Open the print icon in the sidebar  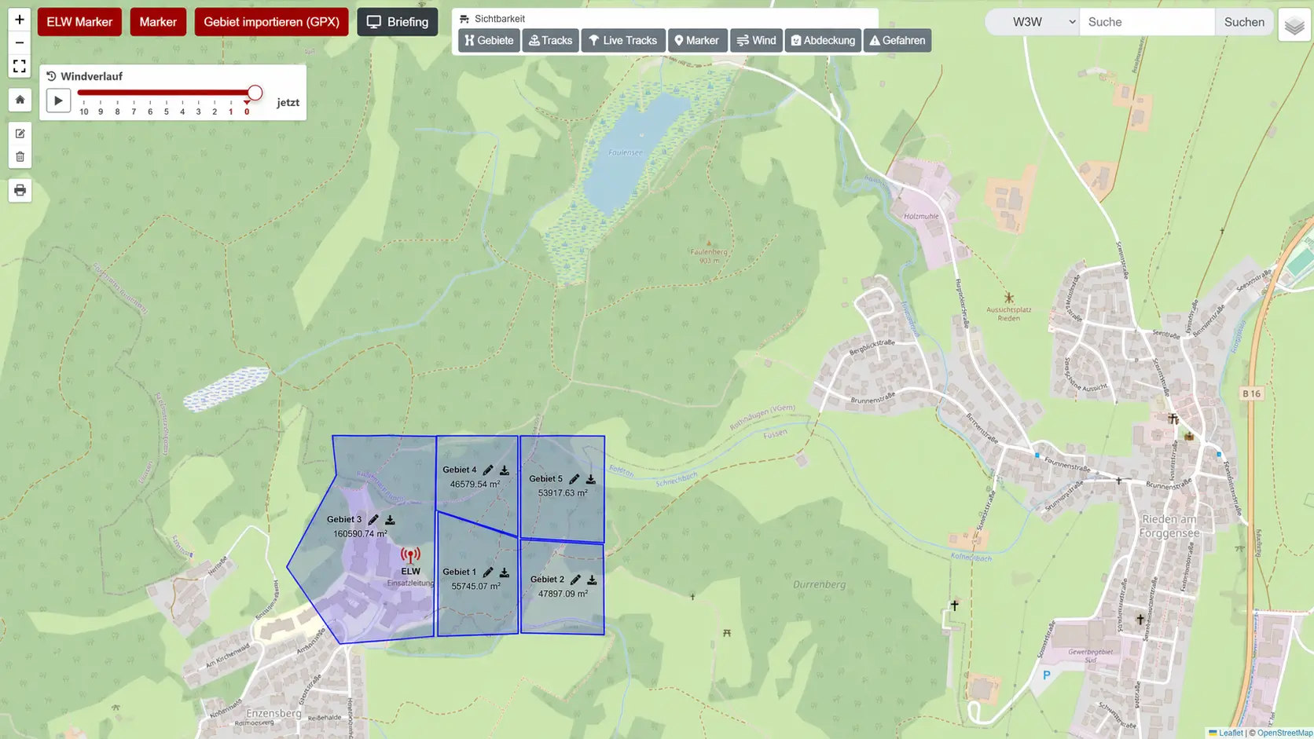pos(20,190)
